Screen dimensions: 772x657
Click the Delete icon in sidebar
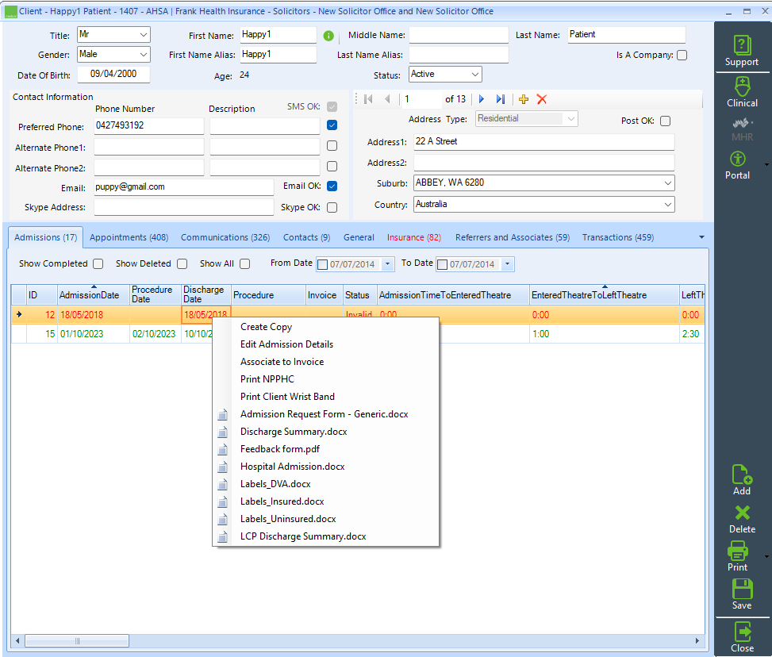coord(742,520)
